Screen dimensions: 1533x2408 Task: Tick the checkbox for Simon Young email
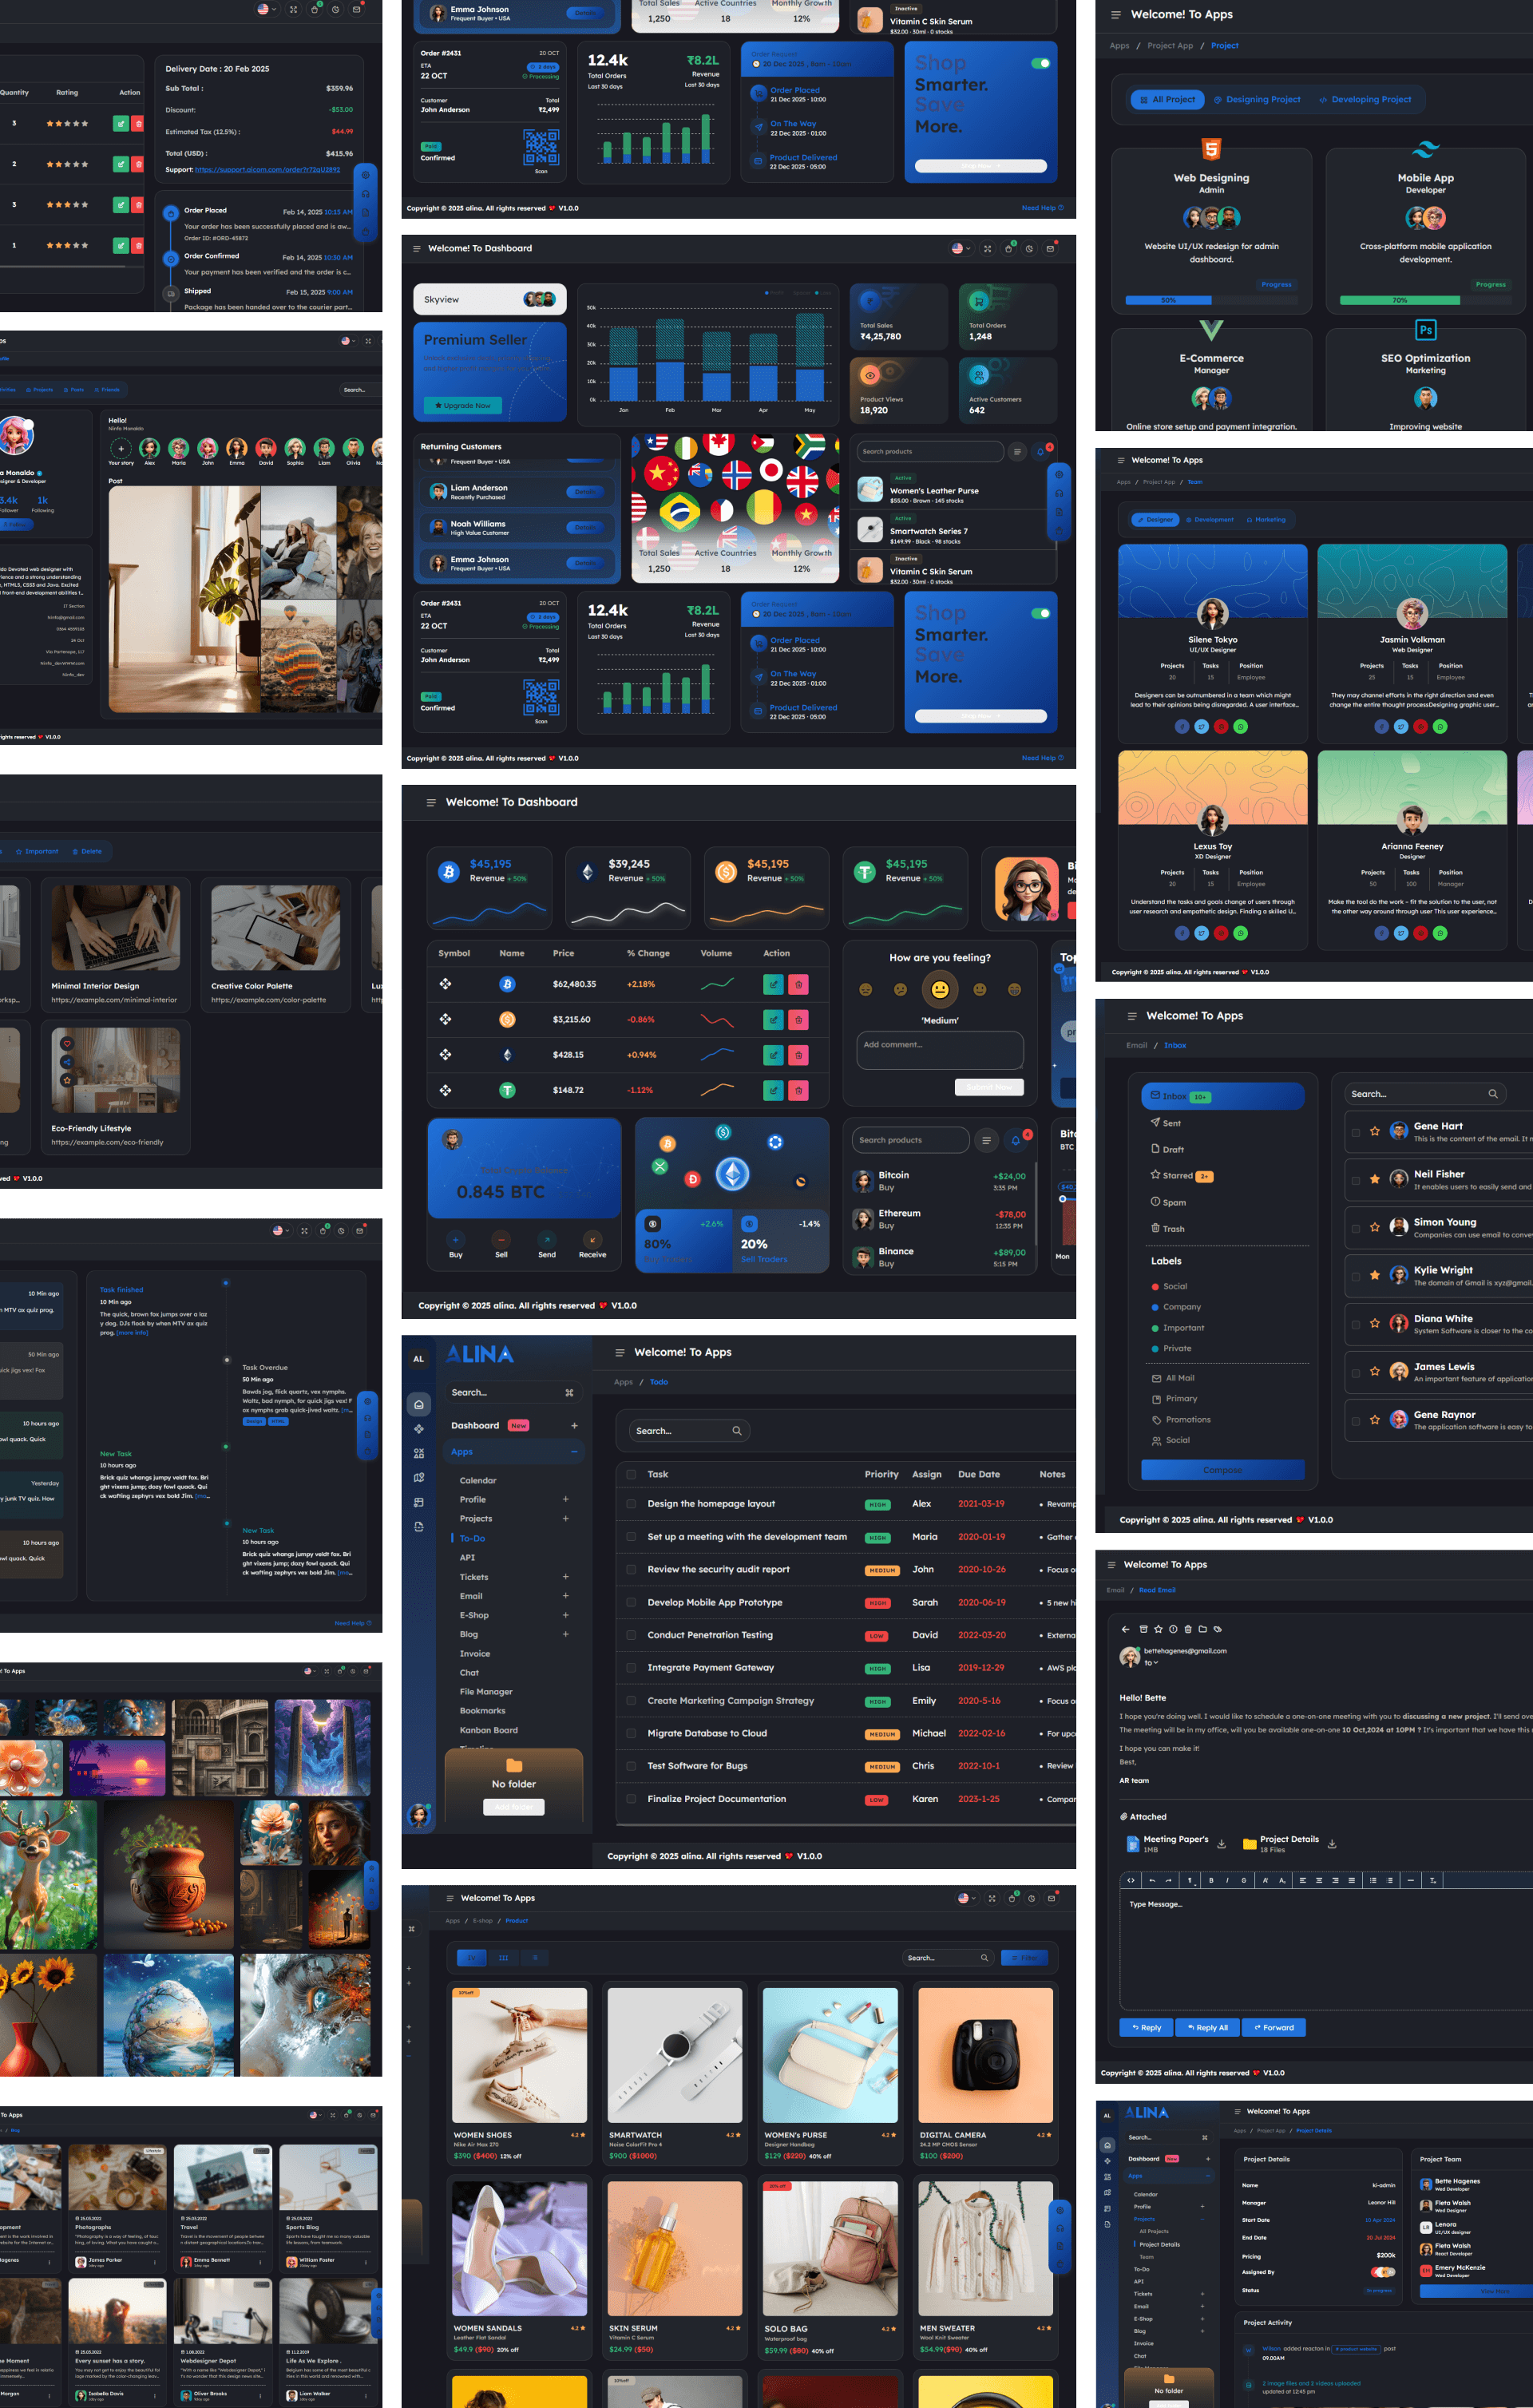[1355, 1229]
